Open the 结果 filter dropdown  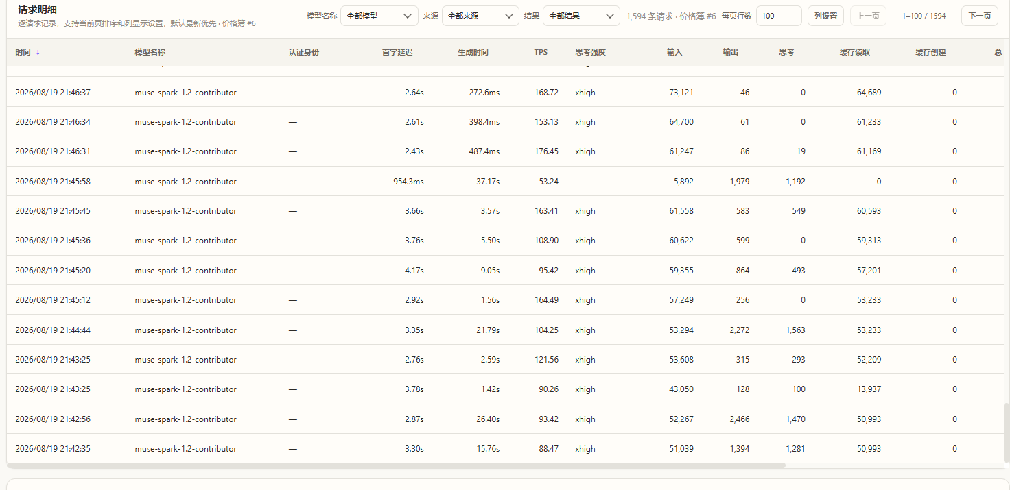(x=581, y=16)
